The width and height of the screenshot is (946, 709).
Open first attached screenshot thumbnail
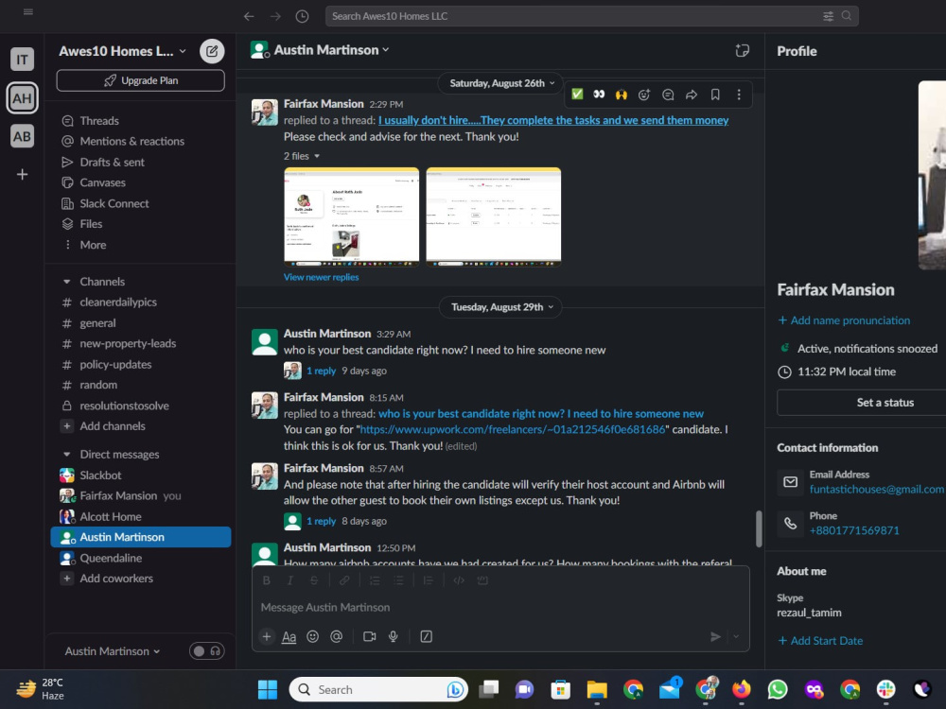tap(351, 217)
